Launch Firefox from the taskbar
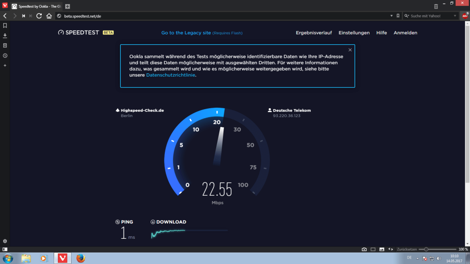Image resolution: width=470 pixels, height=264 pixels. 81,258
